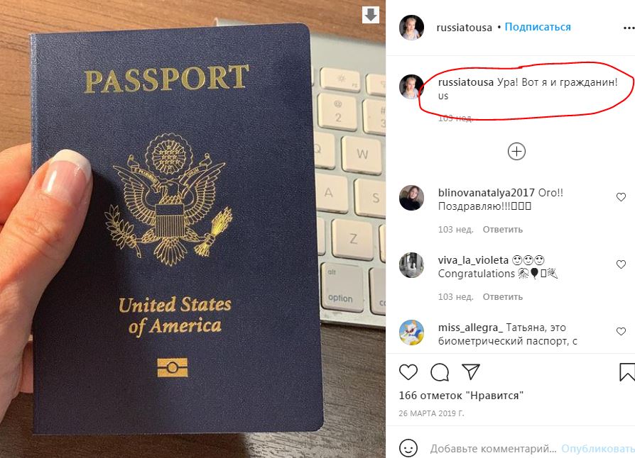Click Опубликовать to post comment

click(x=598, y=448)
